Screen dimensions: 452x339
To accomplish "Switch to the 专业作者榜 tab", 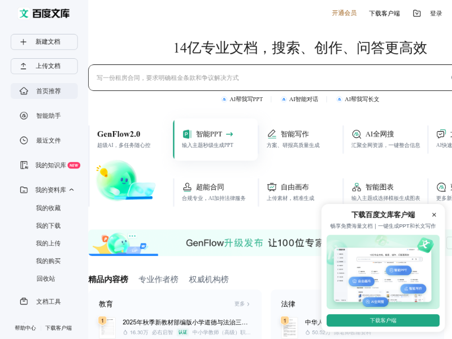I will (158, 280).
